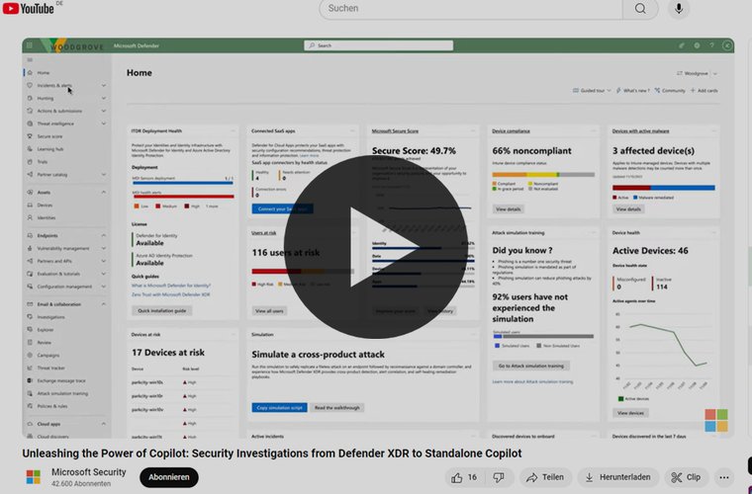The width and height of the screenshot is (752, 494).
Task: Start voice search with the microphone icon
Action: [x=679, y=8]
